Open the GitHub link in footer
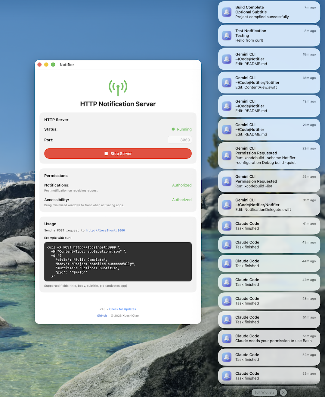 point(102,316)
